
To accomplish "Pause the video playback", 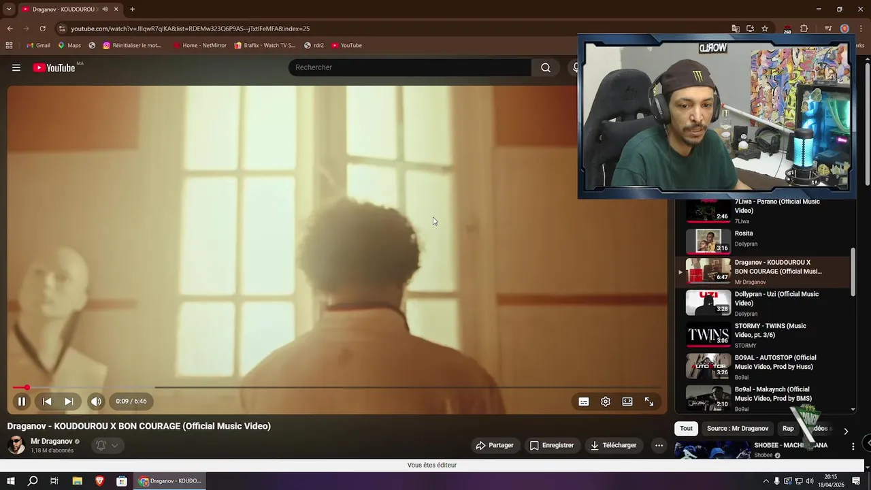I will coord(21,402).
